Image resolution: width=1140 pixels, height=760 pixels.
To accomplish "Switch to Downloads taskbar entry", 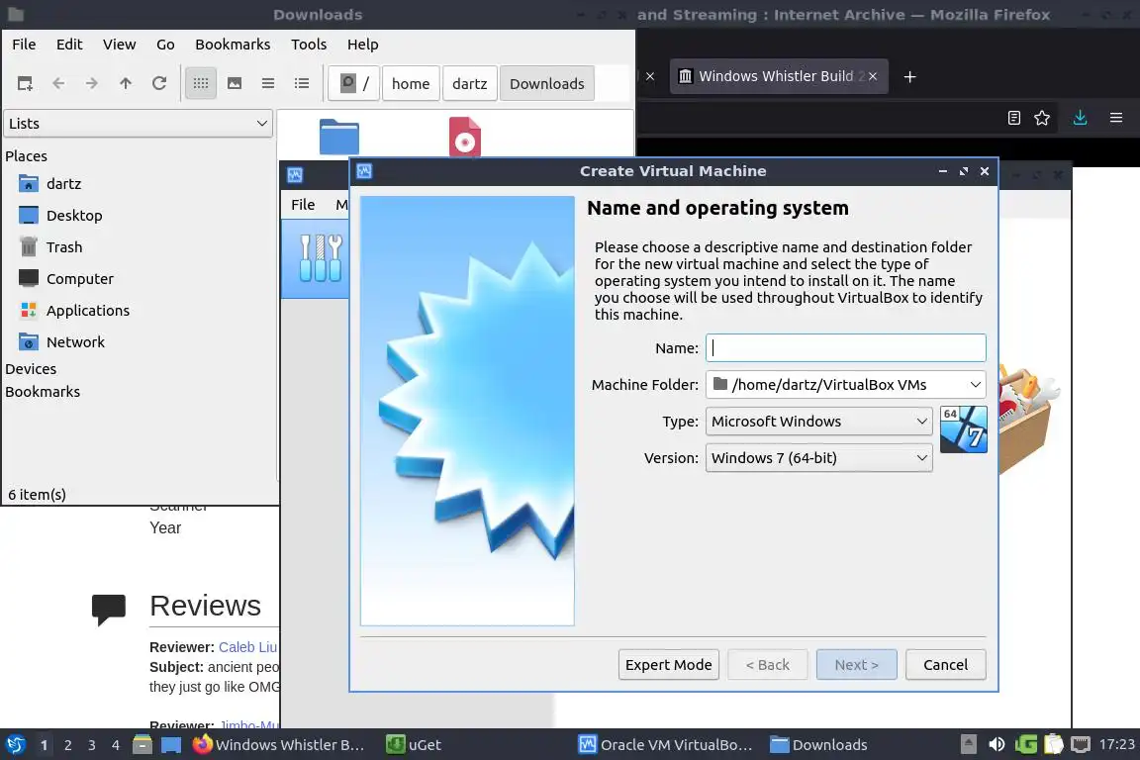I will 818,745.
